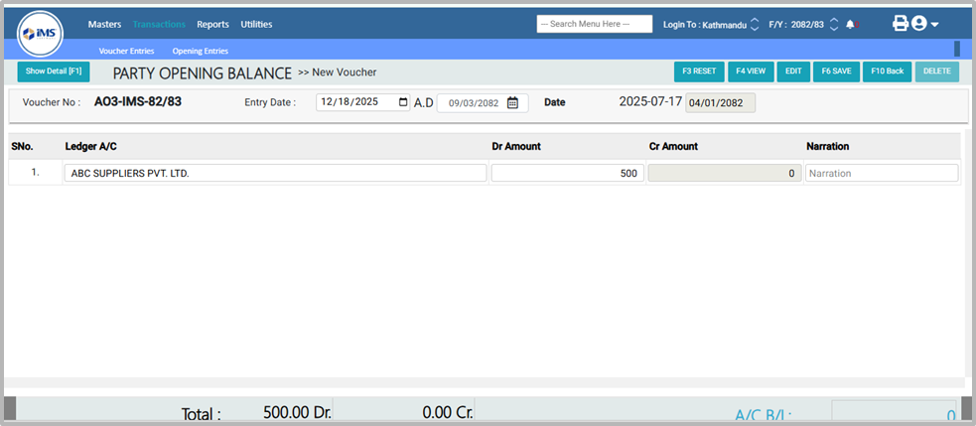This screenshot has height=426, width=976.
Task: Expand the Login To Kathmandu selector
Action: click(755, 24)
